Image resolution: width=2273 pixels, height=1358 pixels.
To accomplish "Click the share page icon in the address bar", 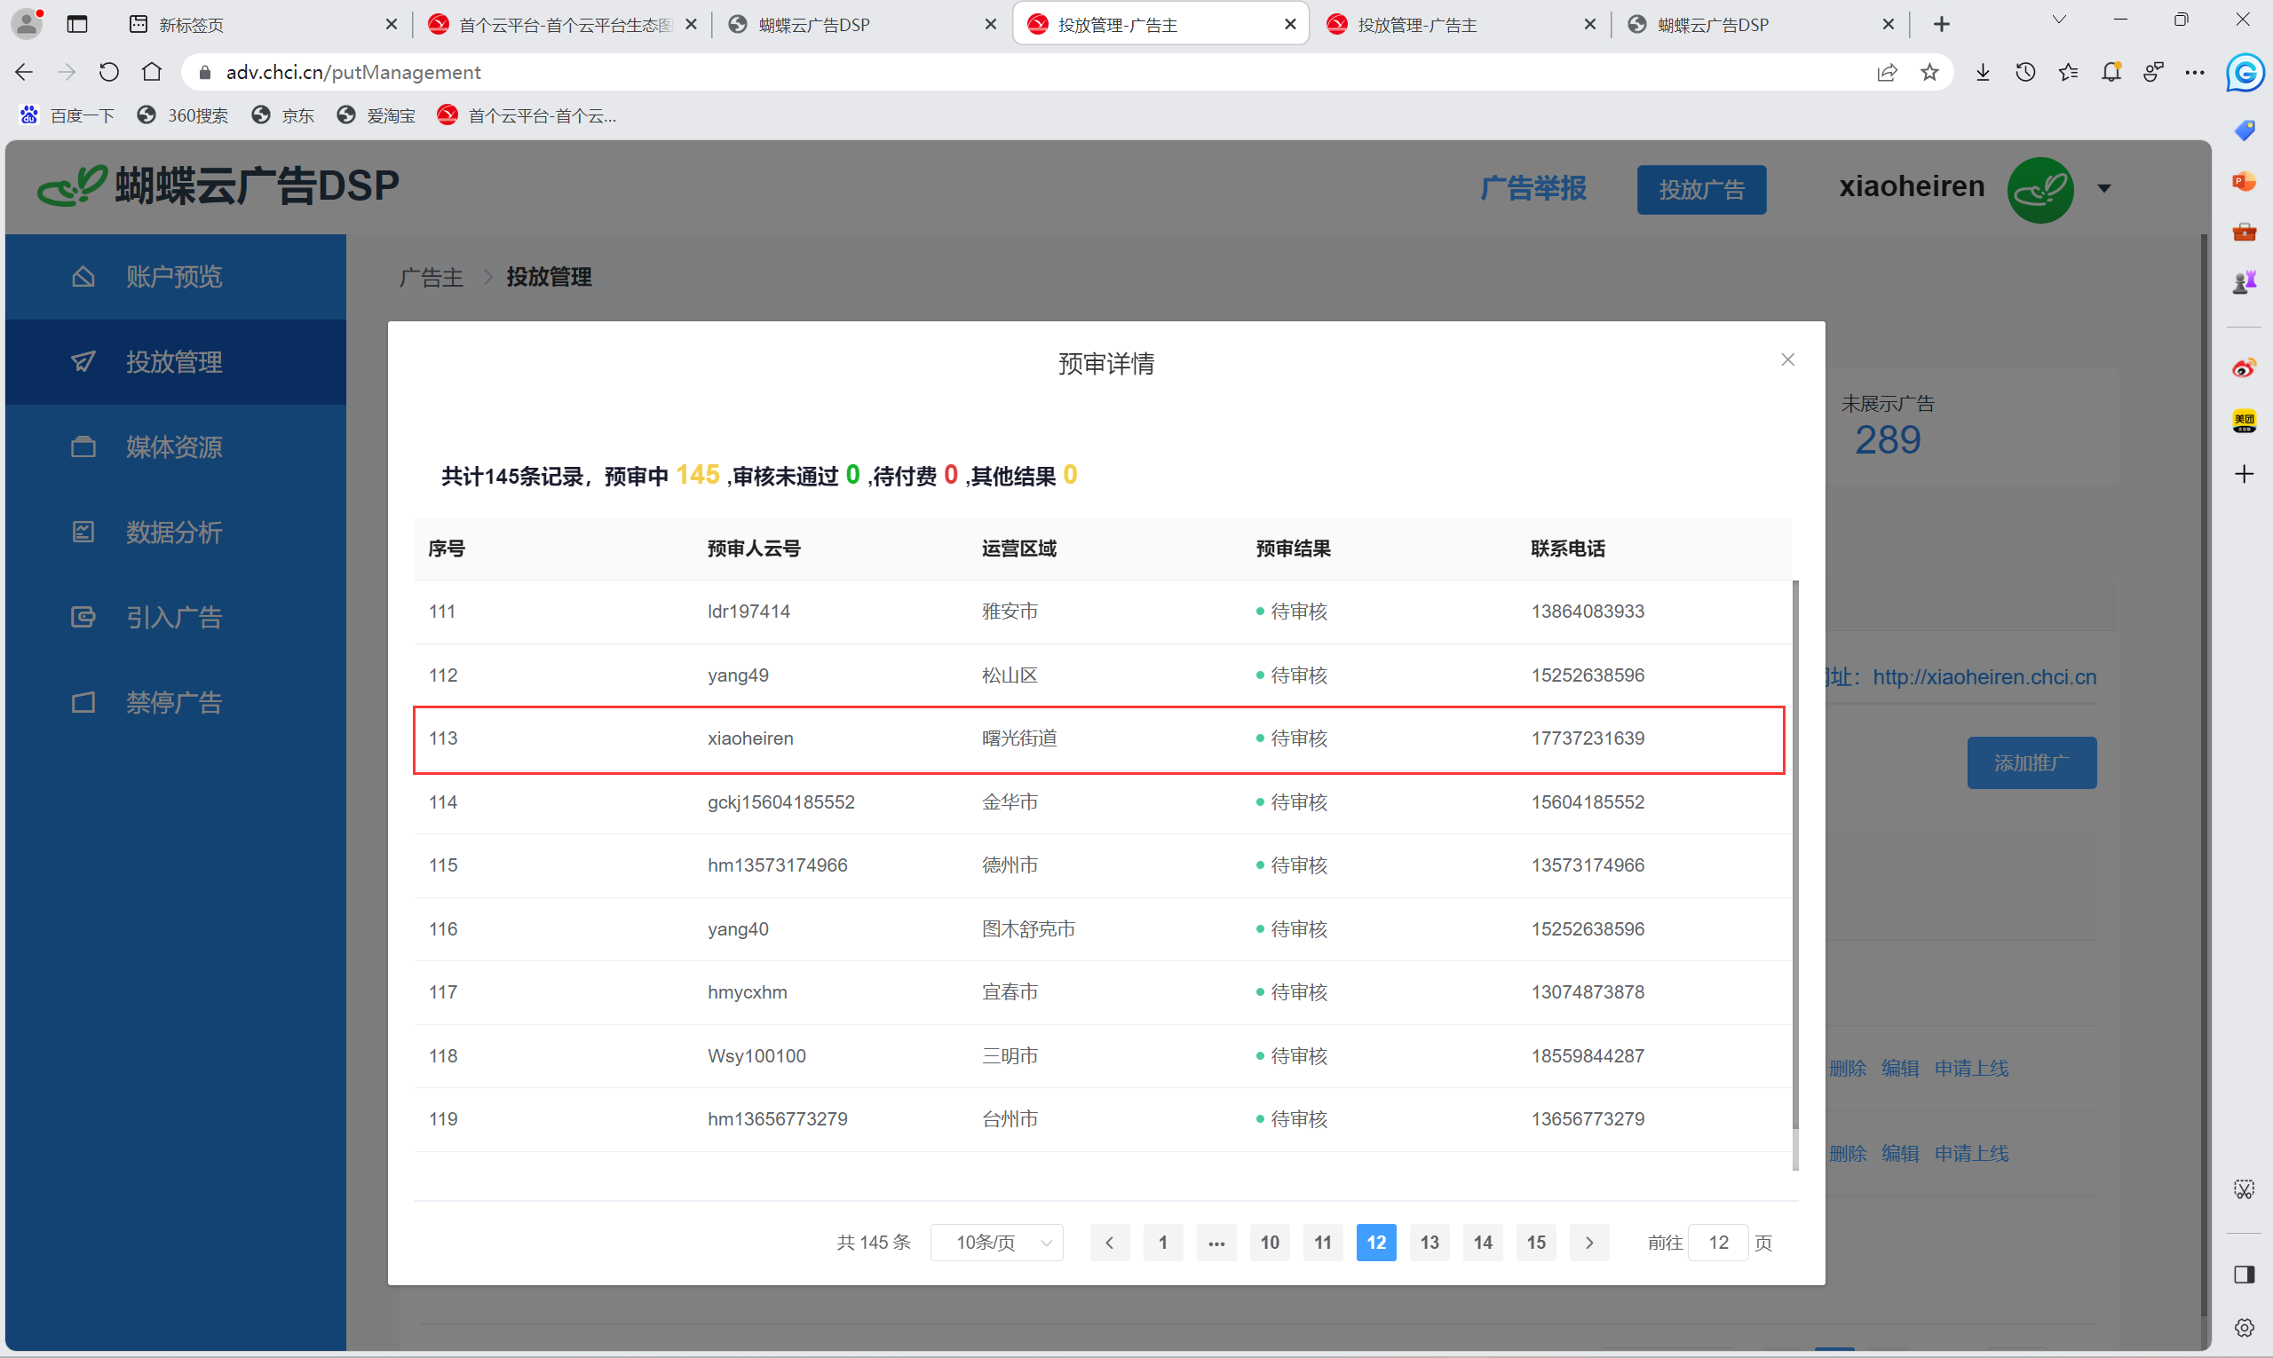I will tap(1887, 72).
